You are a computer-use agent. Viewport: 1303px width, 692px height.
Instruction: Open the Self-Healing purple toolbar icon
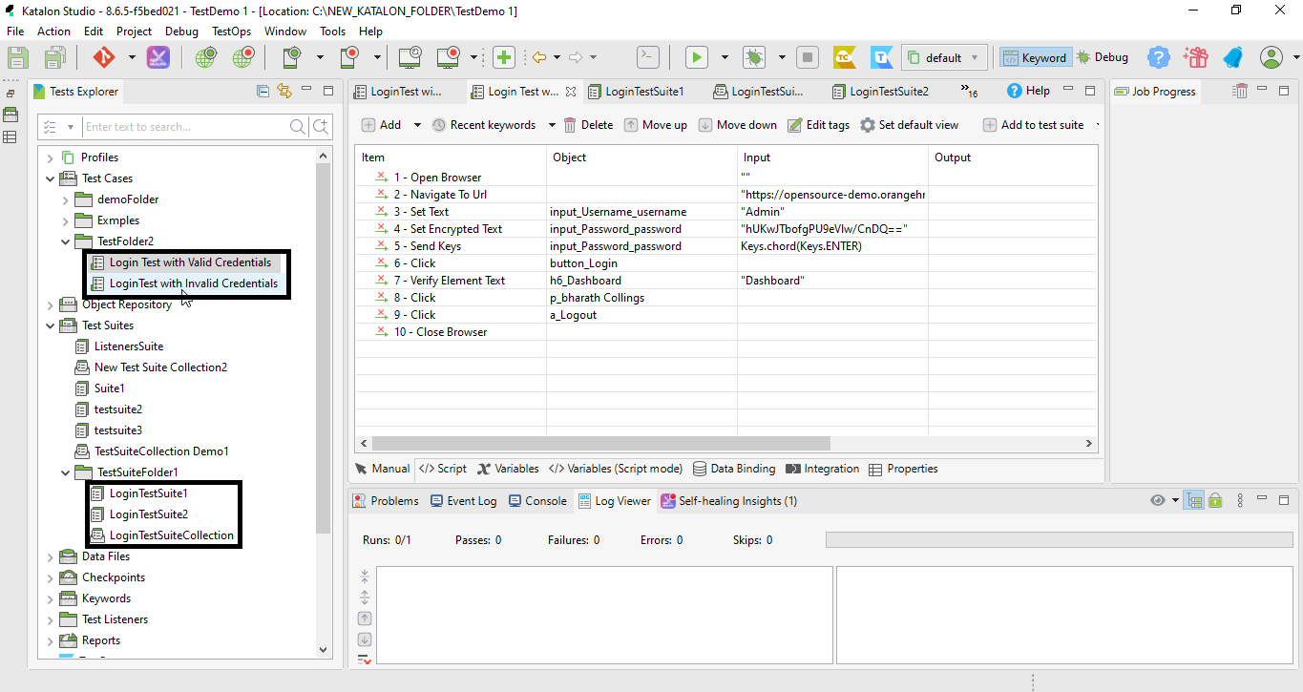click(x=158, y=57)
